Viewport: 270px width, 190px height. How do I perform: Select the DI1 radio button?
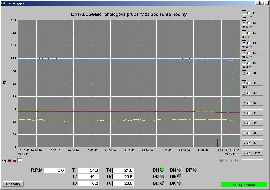[249, 83]
